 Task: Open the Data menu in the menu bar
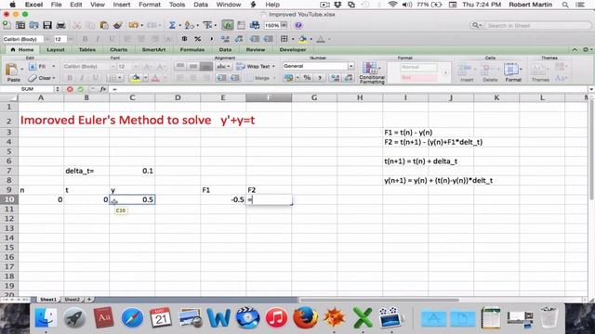point(201,5)
